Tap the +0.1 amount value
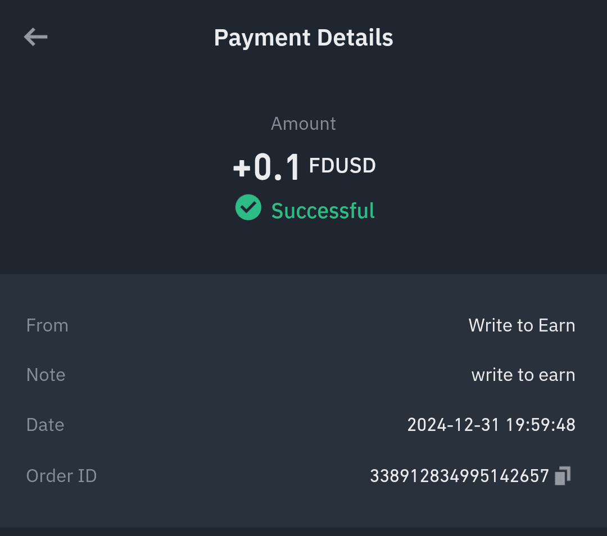The width and height of the screenshot is (607, 536). [x=266, y=167]
